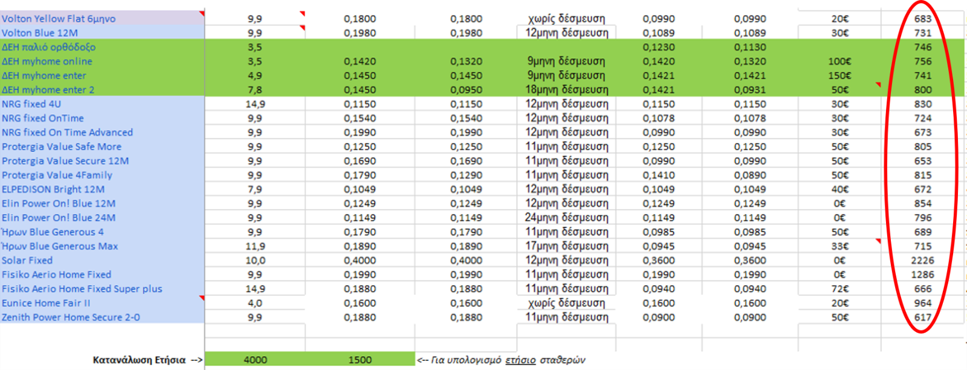Select the Eunice Home Fair II cell
The width and height of the screenshot is (967, 370).
click(102, 303)
